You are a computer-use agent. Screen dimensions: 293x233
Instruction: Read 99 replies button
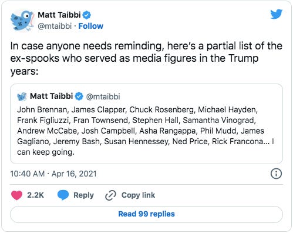tap(146, 214)
